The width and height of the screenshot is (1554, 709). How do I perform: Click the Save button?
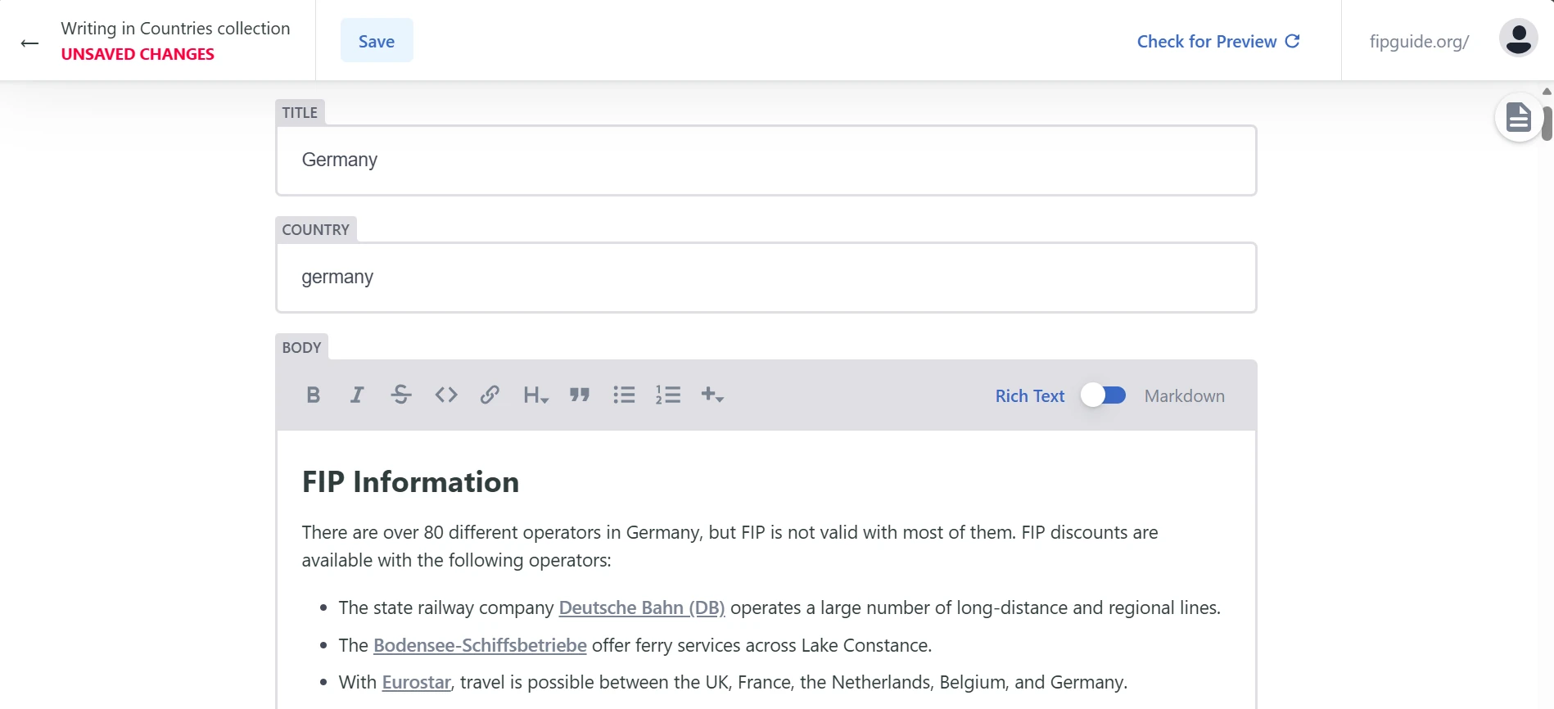pos(377,41)
